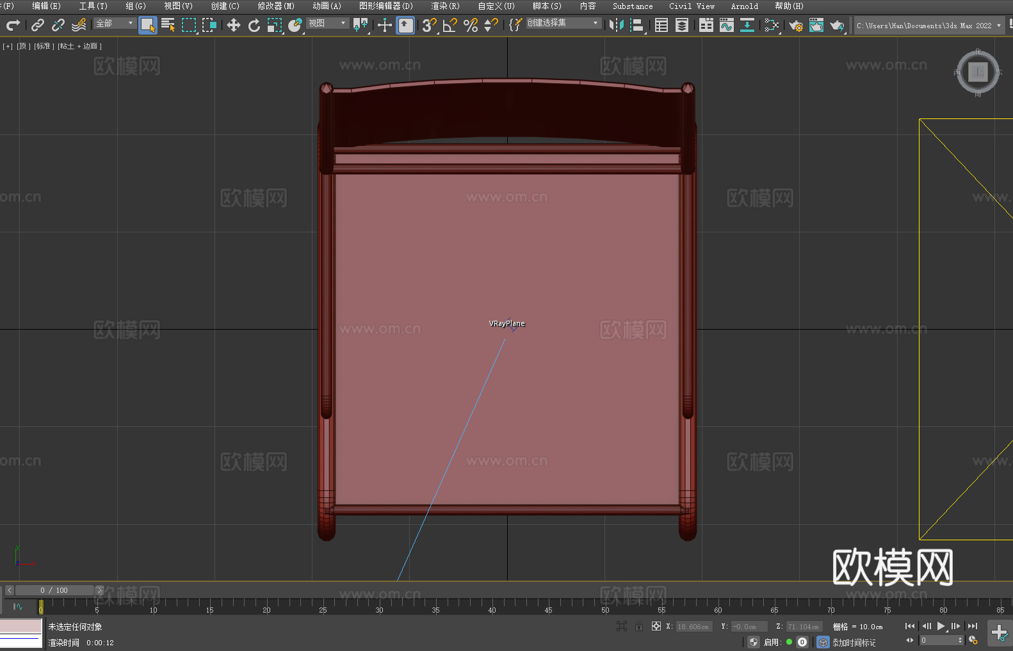
Task: Activate Bind to Space Warp tool
Action: point(79,25)
